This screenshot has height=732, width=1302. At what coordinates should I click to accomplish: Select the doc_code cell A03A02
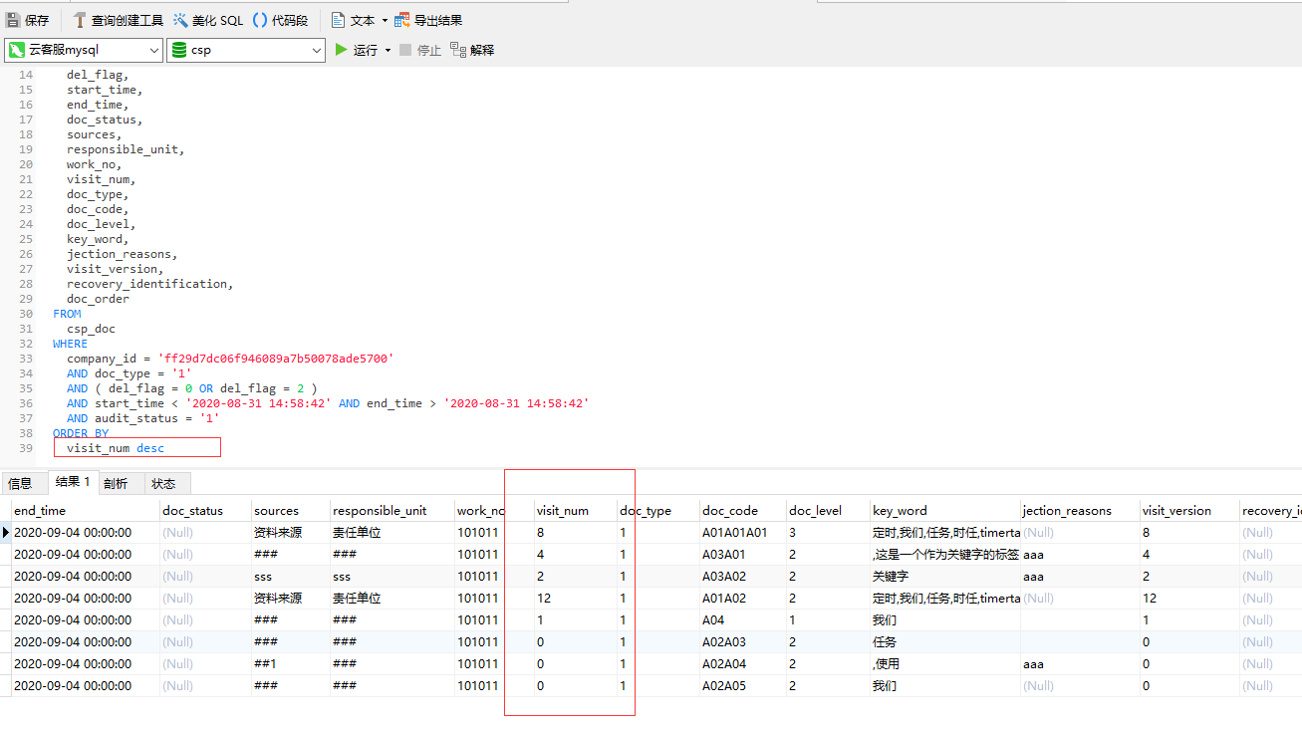click(x=743, y=576)
